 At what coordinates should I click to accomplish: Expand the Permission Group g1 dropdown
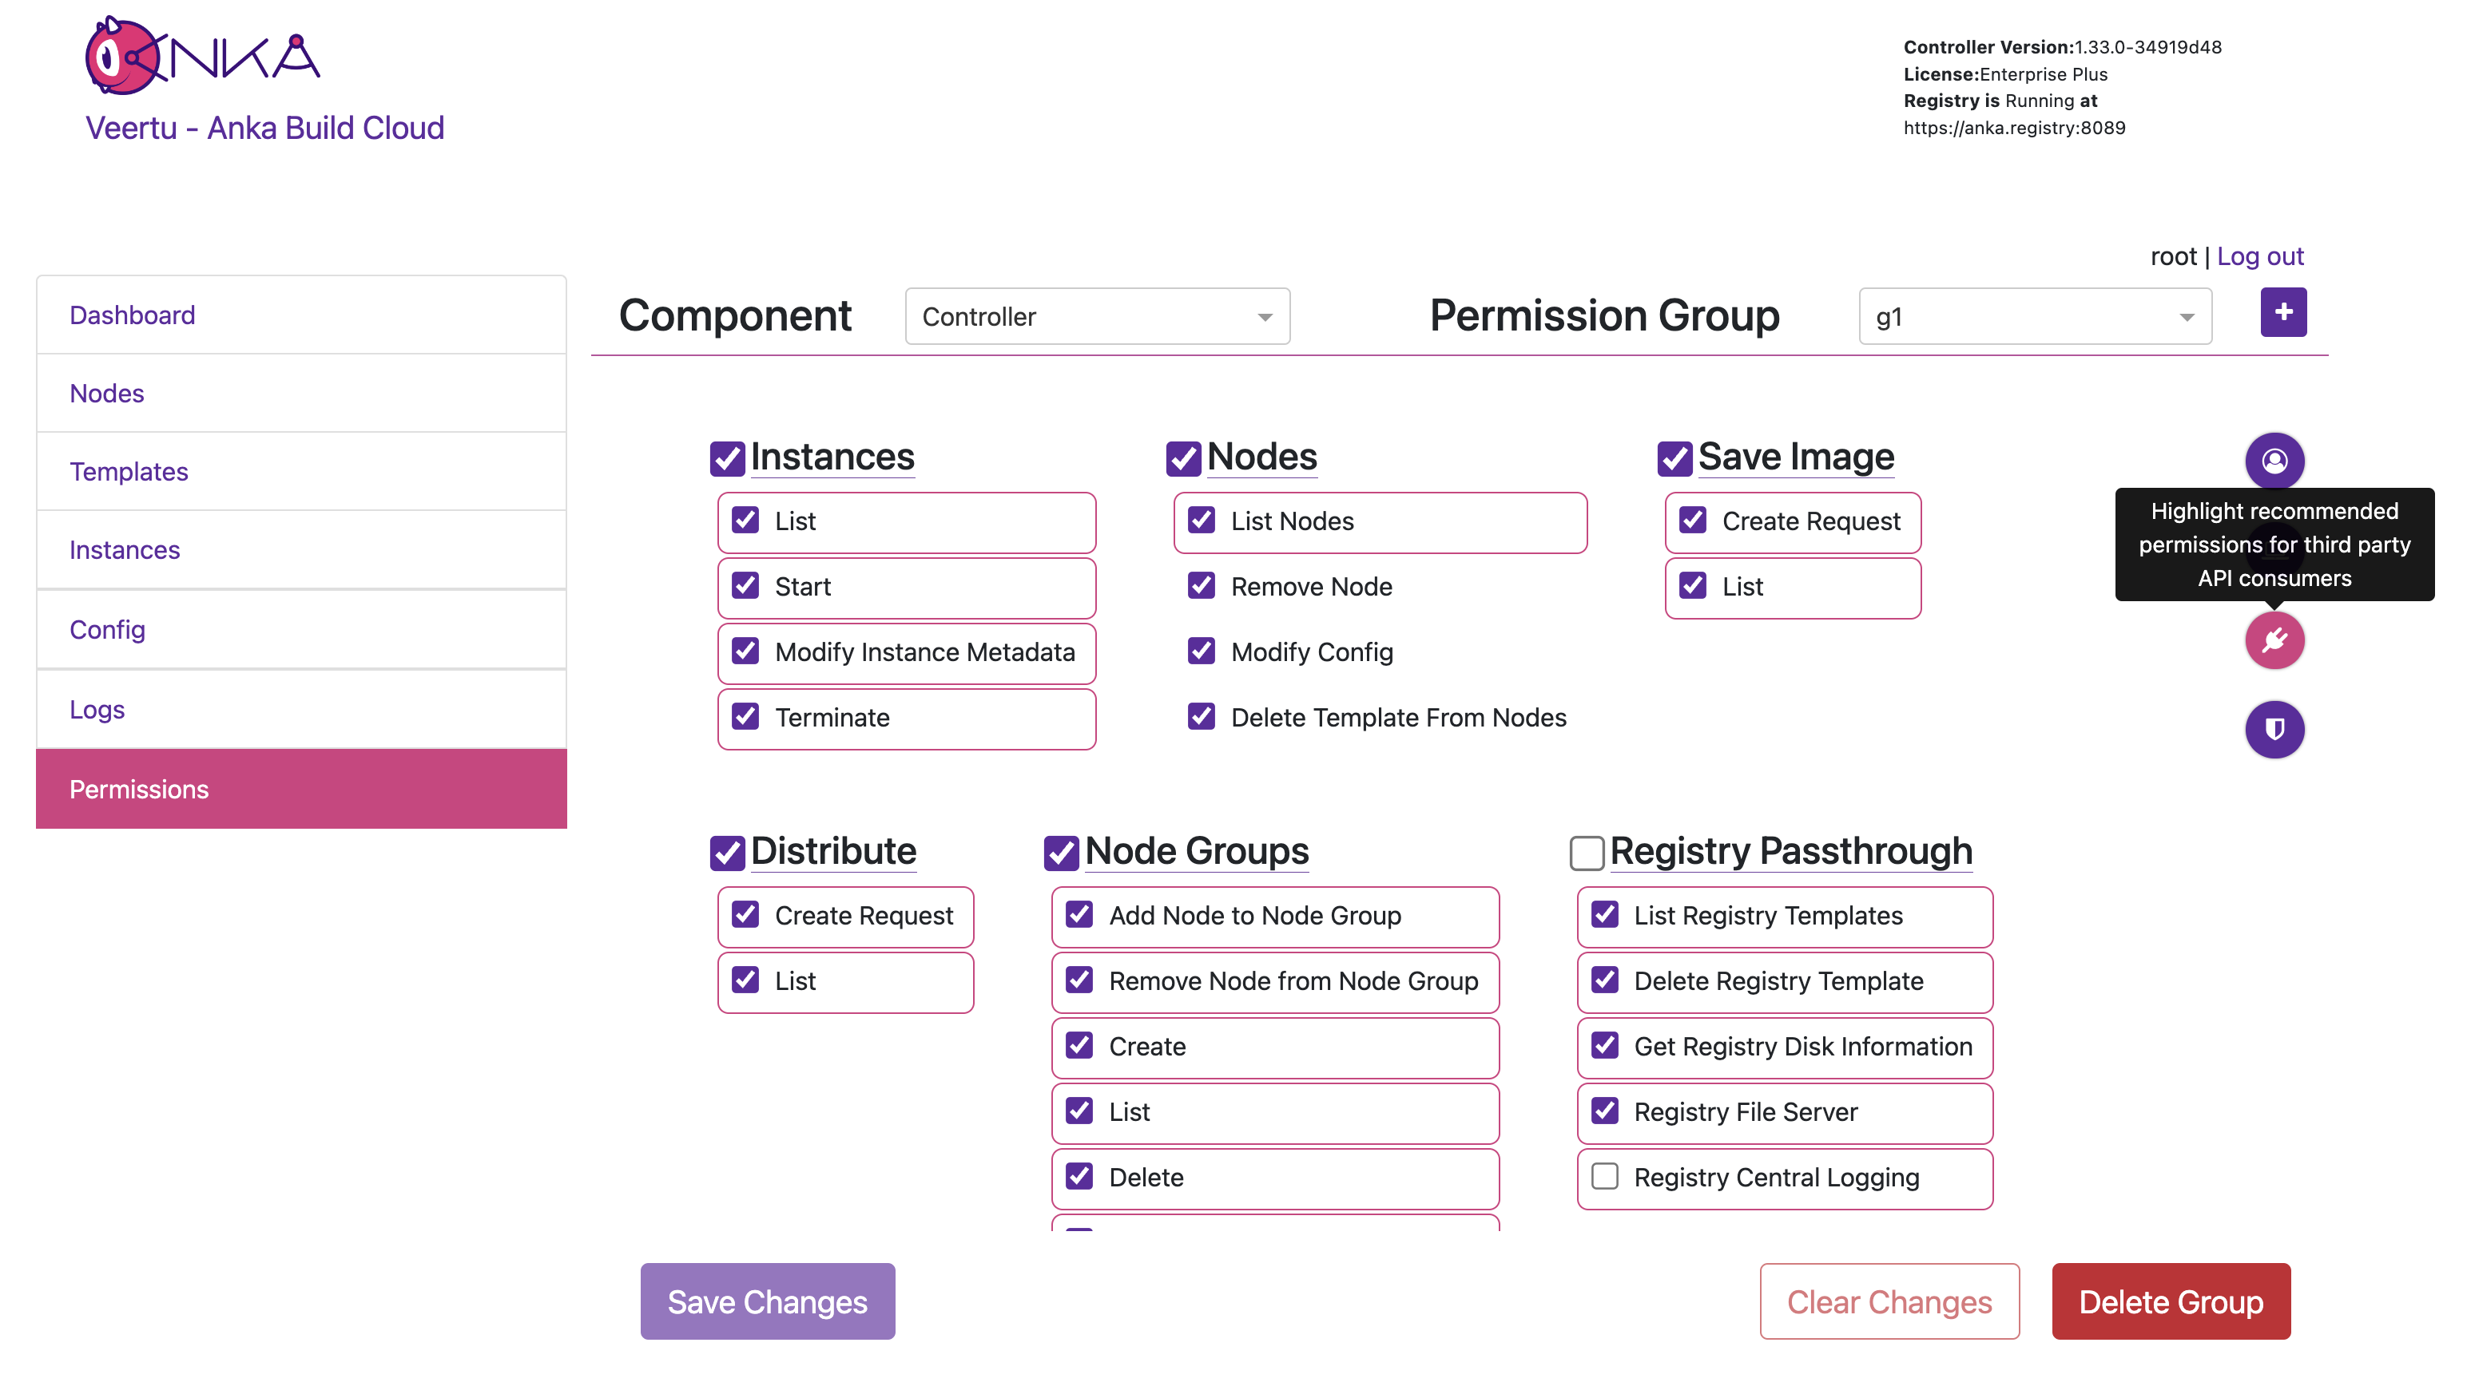tap(2034, 317)
